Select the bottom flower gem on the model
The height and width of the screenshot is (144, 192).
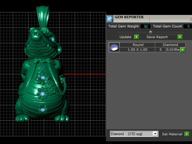(43, 110)
